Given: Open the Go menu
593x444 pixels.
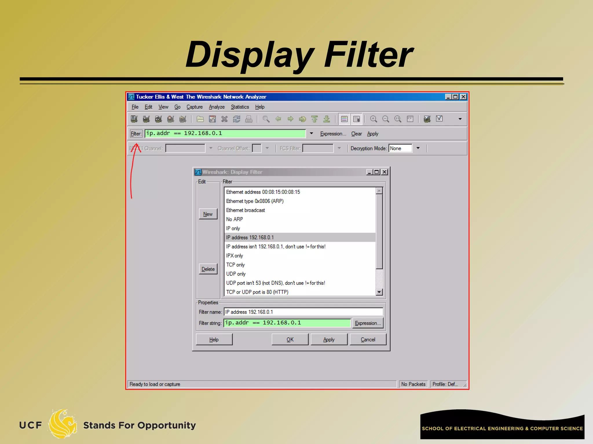Looking at the screenshot, I should pyautogui.click(x=177, y=107).
